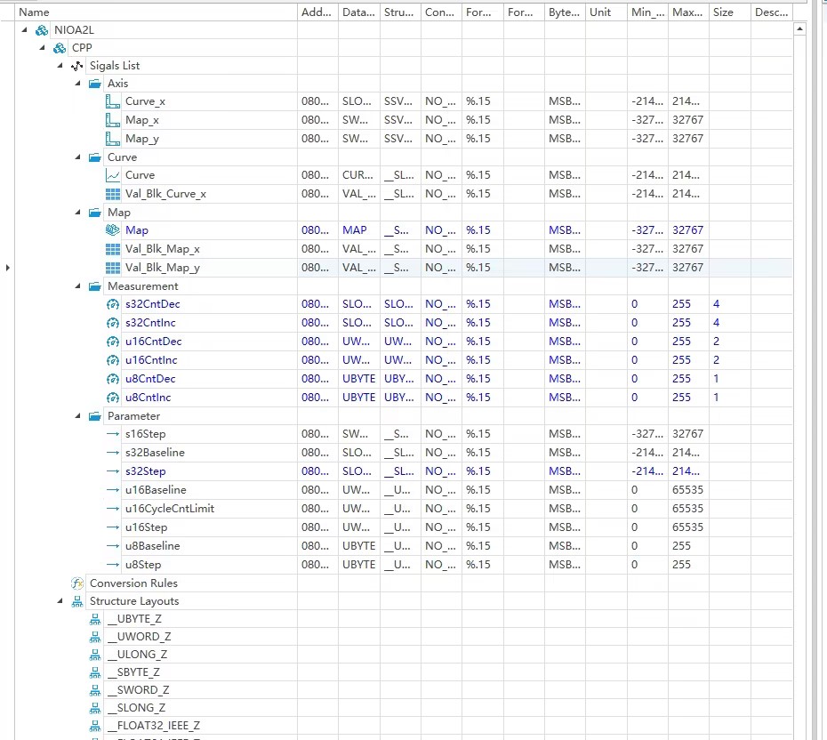Select the __UWORD_Z structure layout

click(x=139, y=637)
